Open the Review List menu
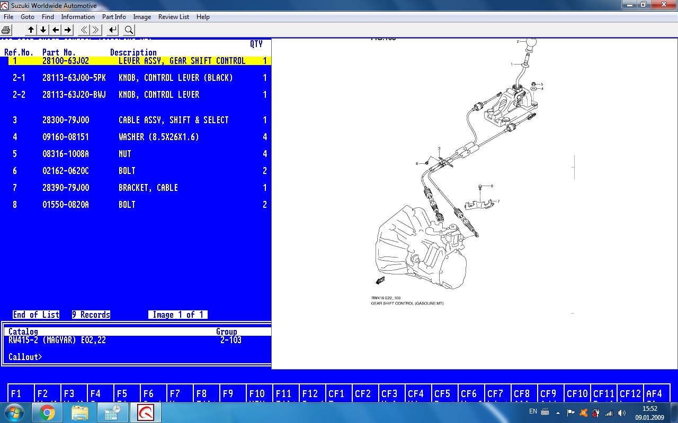 pyautogui.click(x=173, y=17)
